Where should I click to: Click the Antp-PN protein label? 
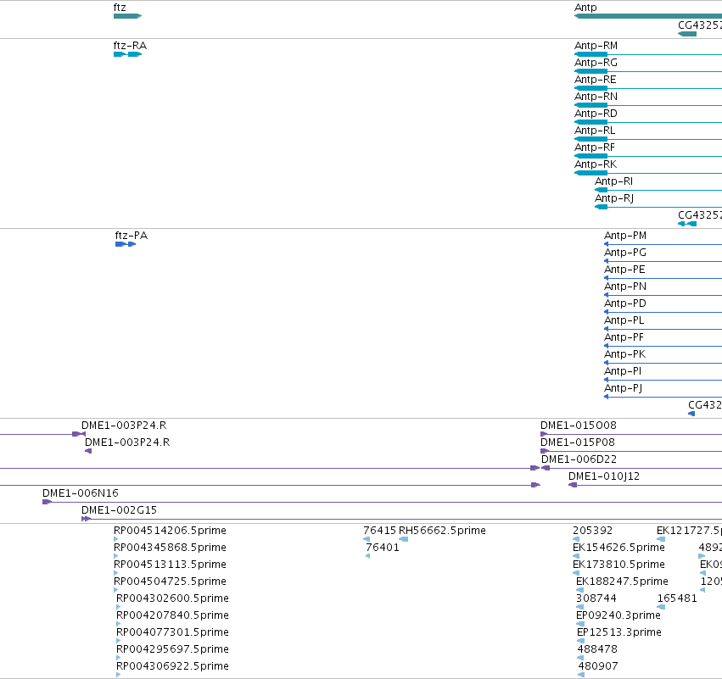pos(624,287)
